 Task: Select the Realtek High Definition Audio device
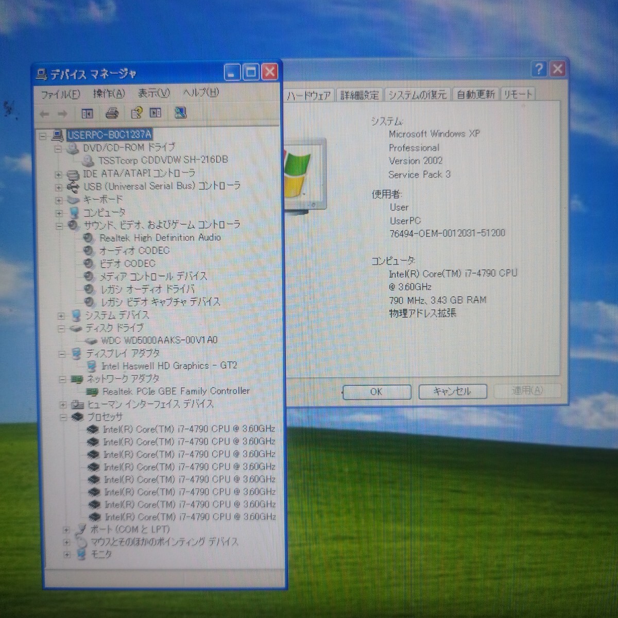point(160,238)
